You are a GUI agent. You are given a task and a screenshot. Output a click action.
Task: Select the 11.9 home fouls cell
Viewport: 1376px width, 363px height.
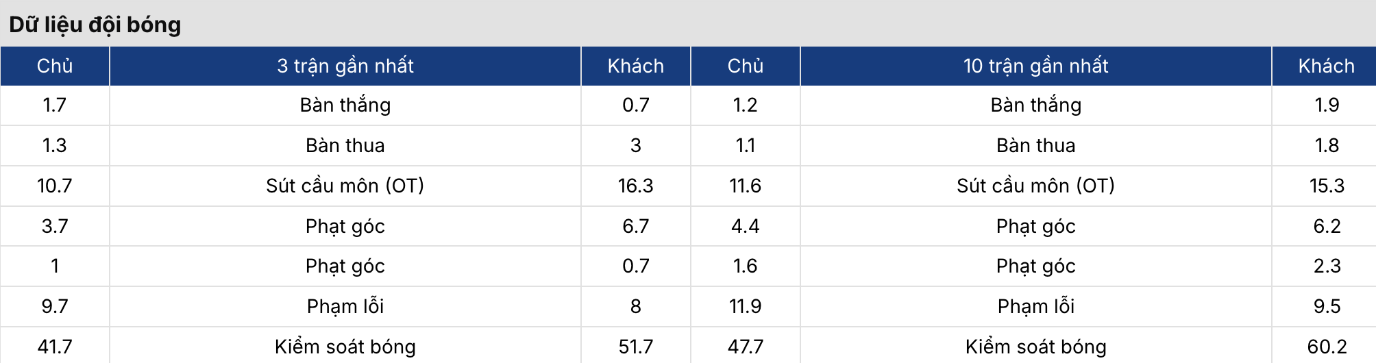click(x=745, y=306)
